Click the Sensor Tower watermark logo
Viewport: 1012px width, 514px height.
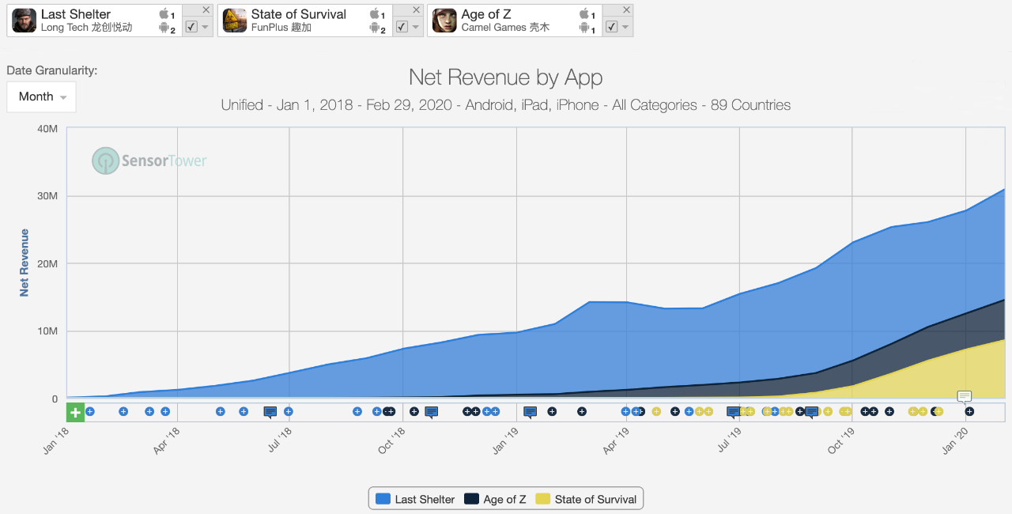[149, 161]
